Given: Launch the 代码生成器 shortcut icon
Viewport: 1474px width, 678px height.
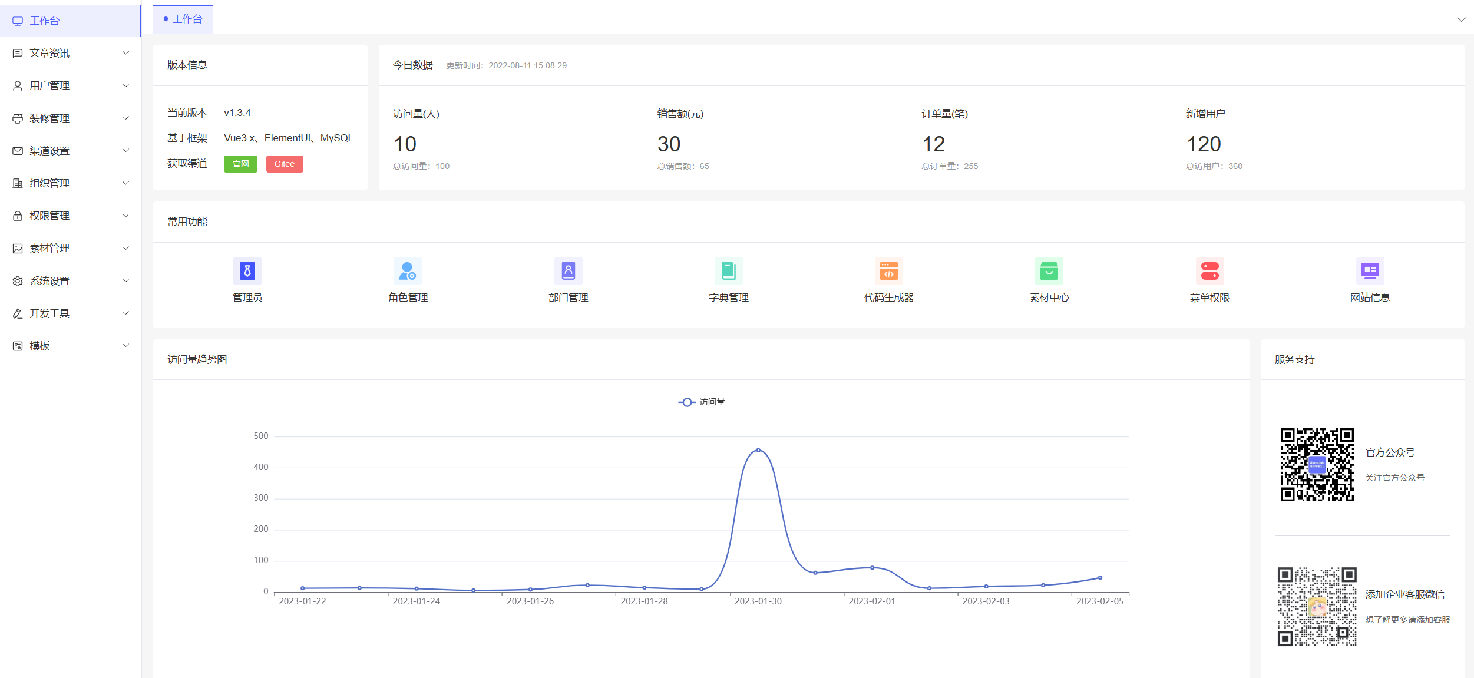Looking at the screenshot, I should coord(889,271).
